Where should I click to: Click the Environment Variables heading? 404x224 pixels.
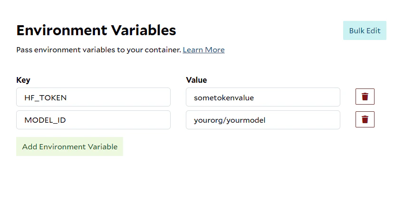[96, 30]
